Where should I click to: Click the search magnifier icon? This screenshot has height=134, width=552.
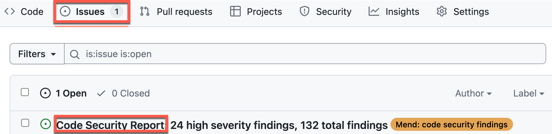coord(74,54)
